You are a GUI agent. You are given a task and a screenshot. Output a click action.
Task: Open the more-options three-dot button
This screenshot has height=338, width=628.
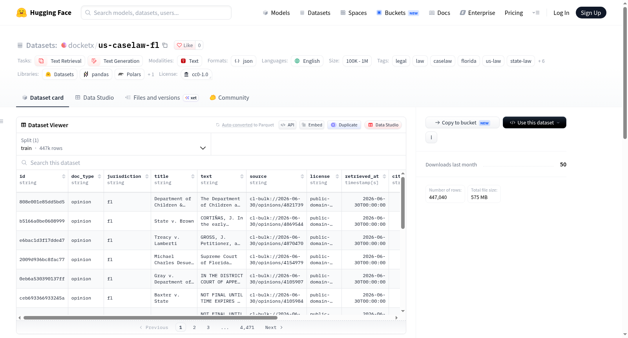[x=431, y=137]
